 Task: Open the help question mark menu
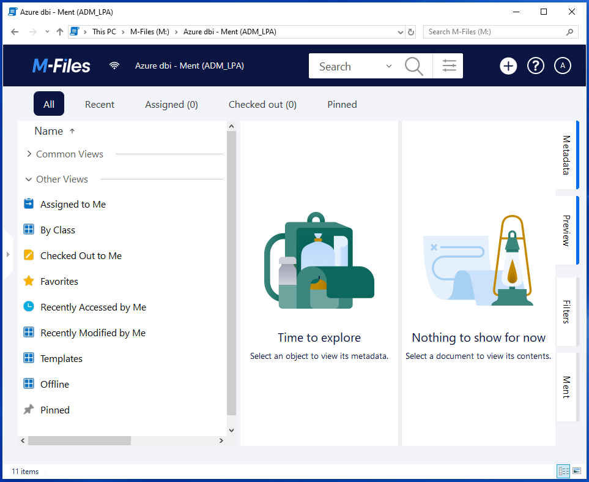point(536,66)
